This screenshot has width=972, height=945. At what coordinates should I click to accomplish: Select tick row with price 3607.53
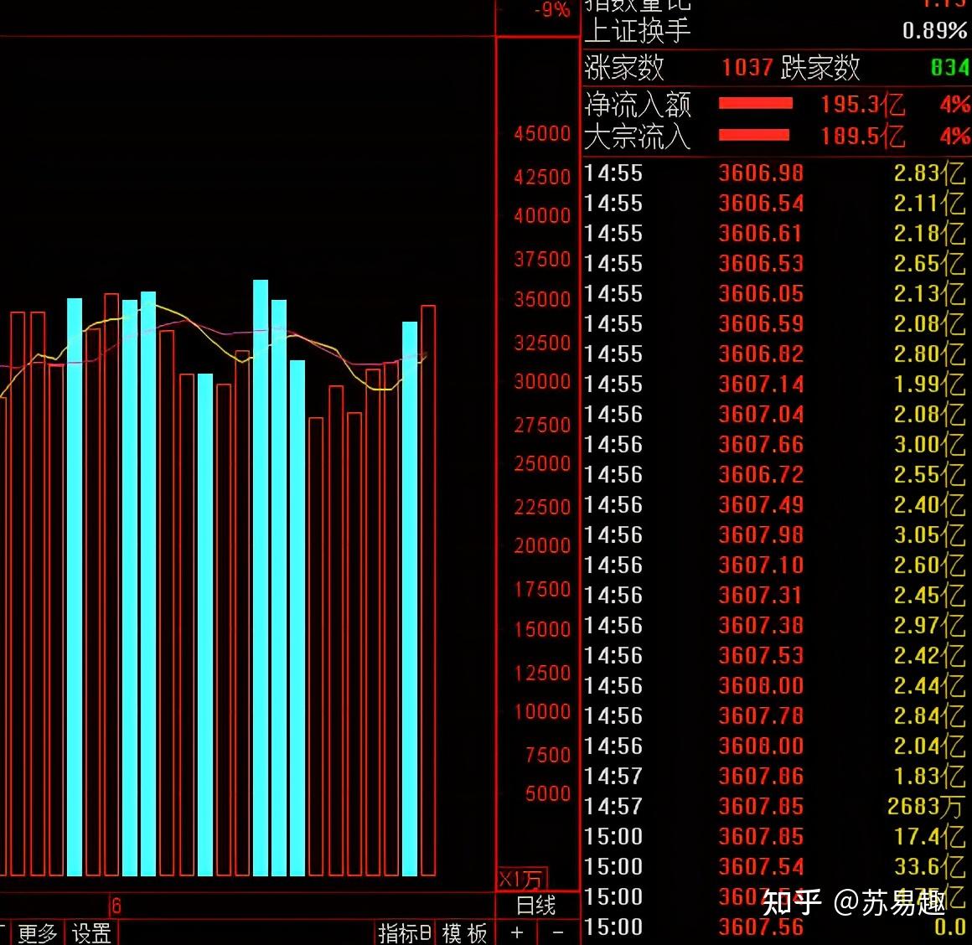pyautogui.click(x=776, y=656)
